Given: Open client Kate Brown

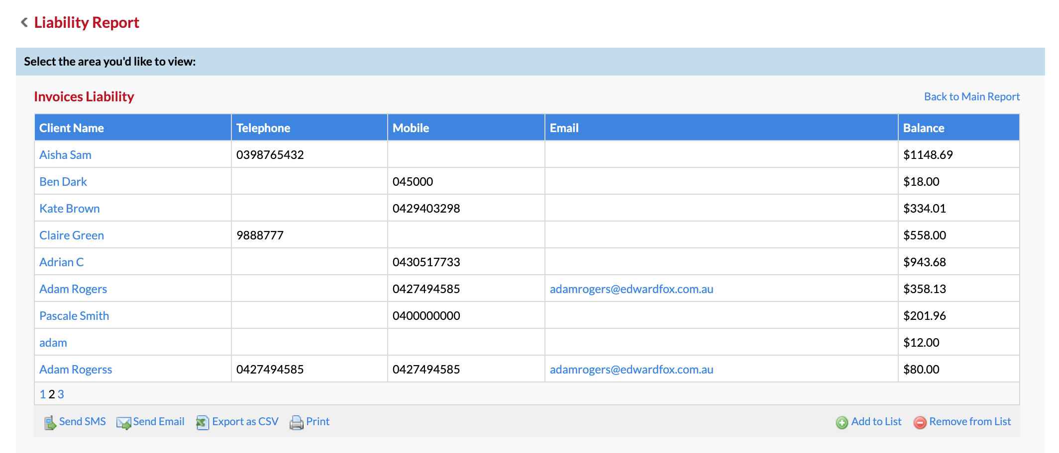Looking at the screenshot, I should tap(70, 209).
